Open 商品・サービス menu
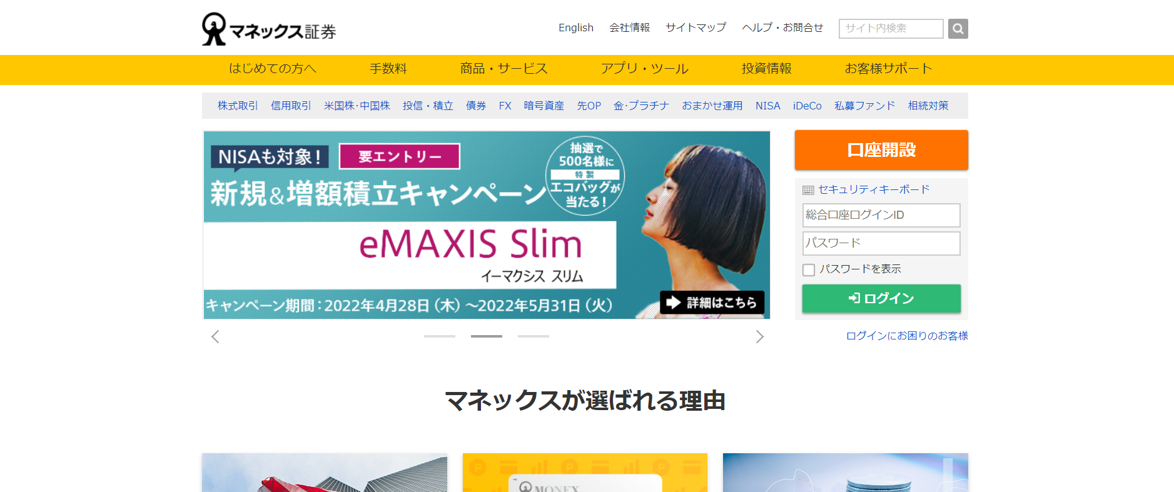Image resolution: width=1174 pixels, height=492 pixels. coord(504,69)
